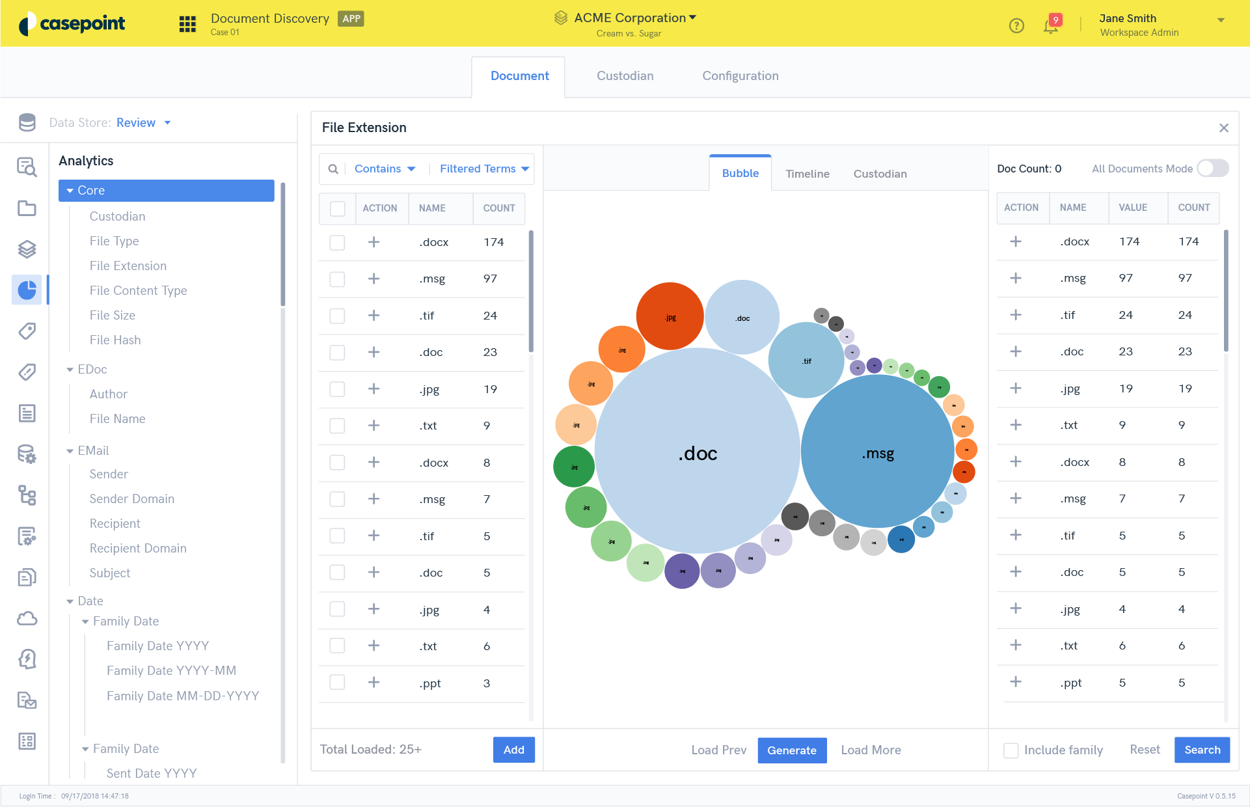Click the search magnifier in filter box

click(x=333, y=169)
